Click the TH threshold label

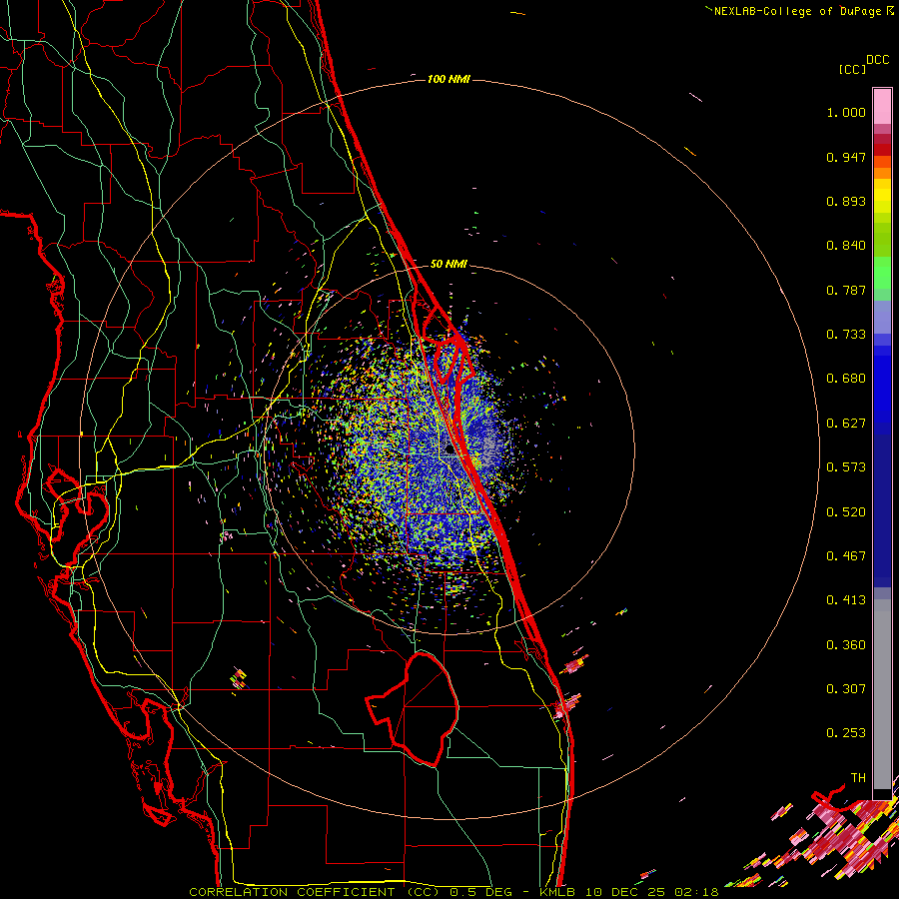pyautogui.click(x=858, y=778)
